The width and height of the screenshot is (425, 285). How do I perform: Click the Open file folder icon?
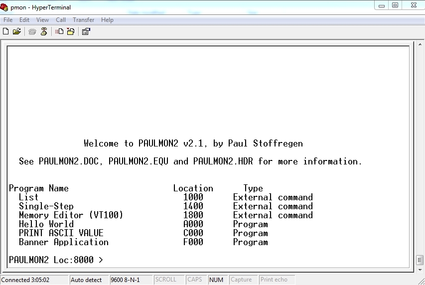click(x=17, y=32)
